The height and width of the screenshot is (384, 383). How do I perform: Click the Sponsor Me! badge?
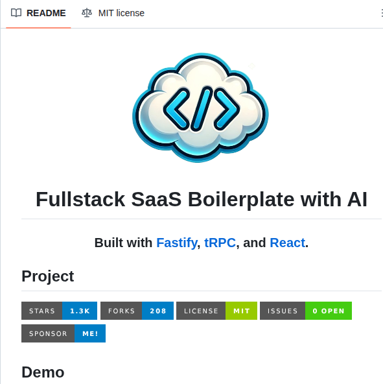(64, 333)
